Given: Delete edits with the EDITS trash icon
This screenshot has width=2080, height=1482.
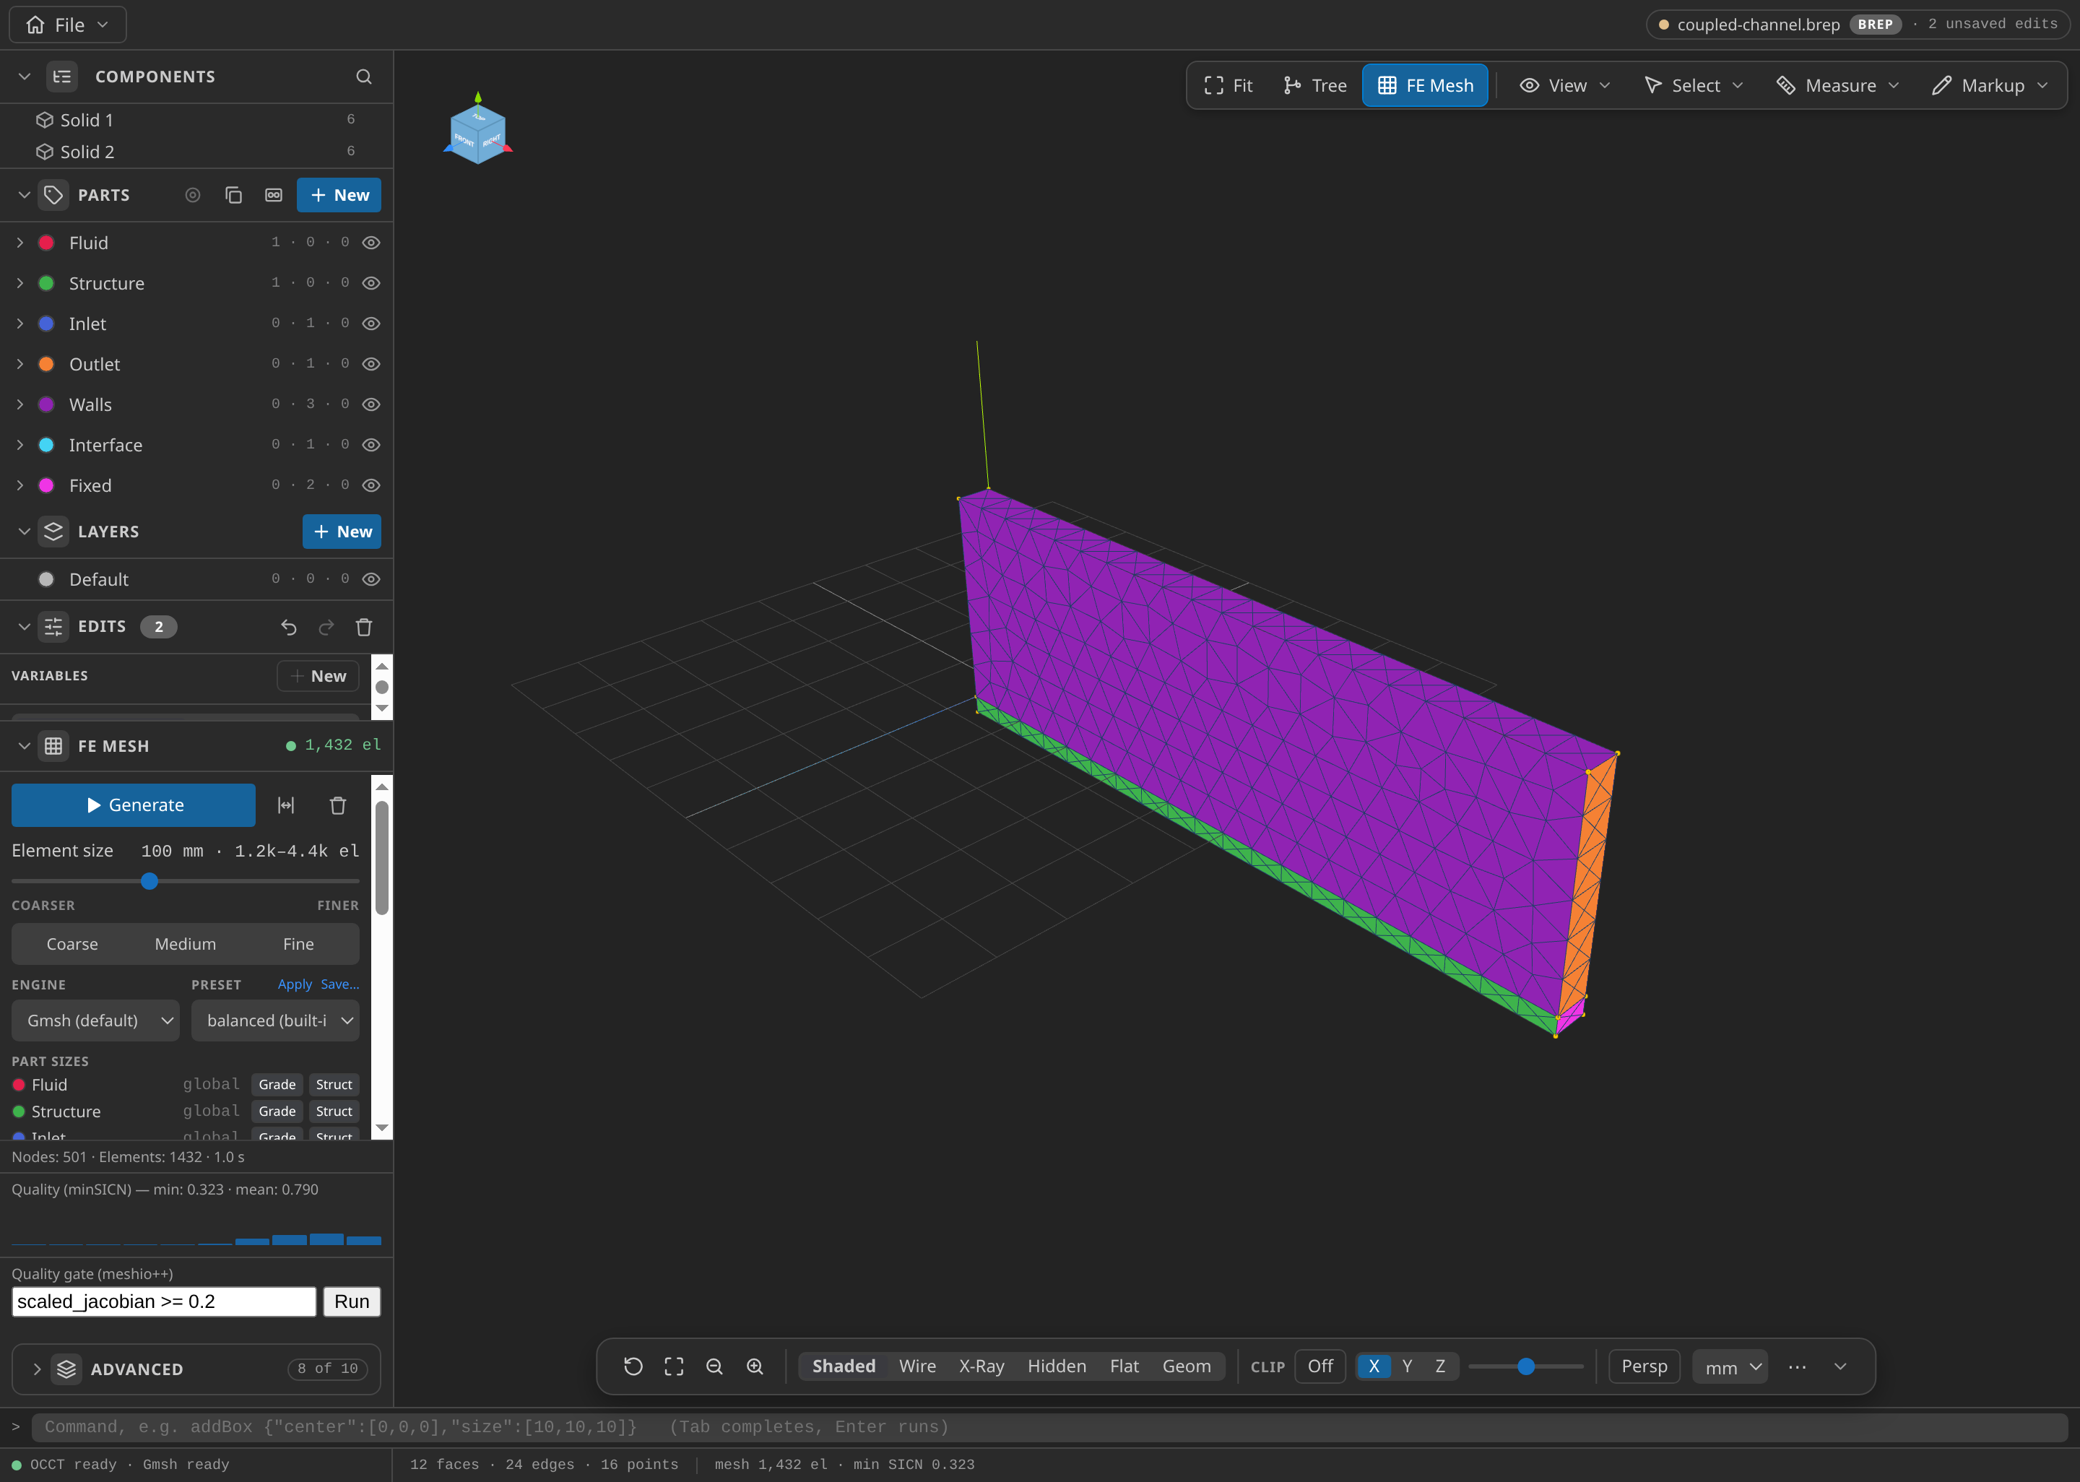Looking at the screenshot, I should [x=364, y=627].
